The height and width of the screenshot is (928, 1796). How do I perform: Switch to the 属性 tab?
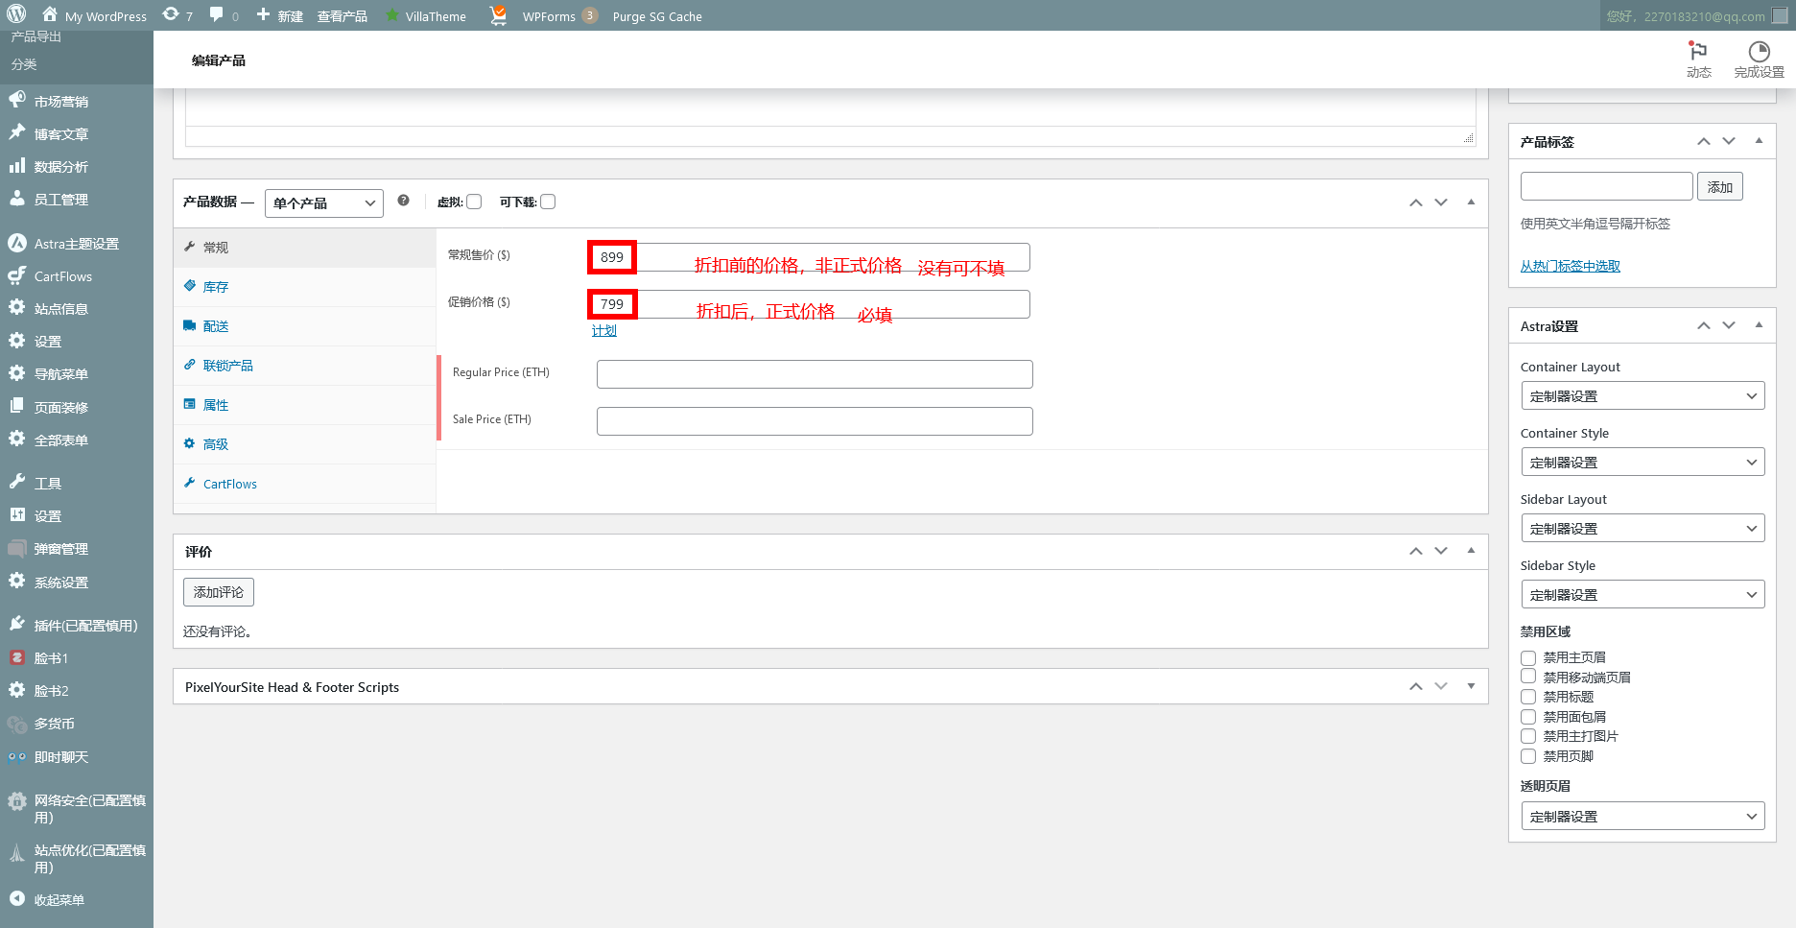(305, 405)
